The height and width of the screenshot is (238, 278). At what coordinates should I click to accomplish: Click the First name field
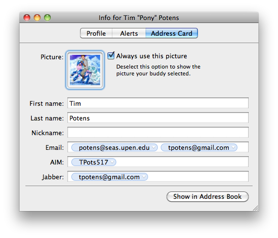pyautogui.click(x=158, y=103)
